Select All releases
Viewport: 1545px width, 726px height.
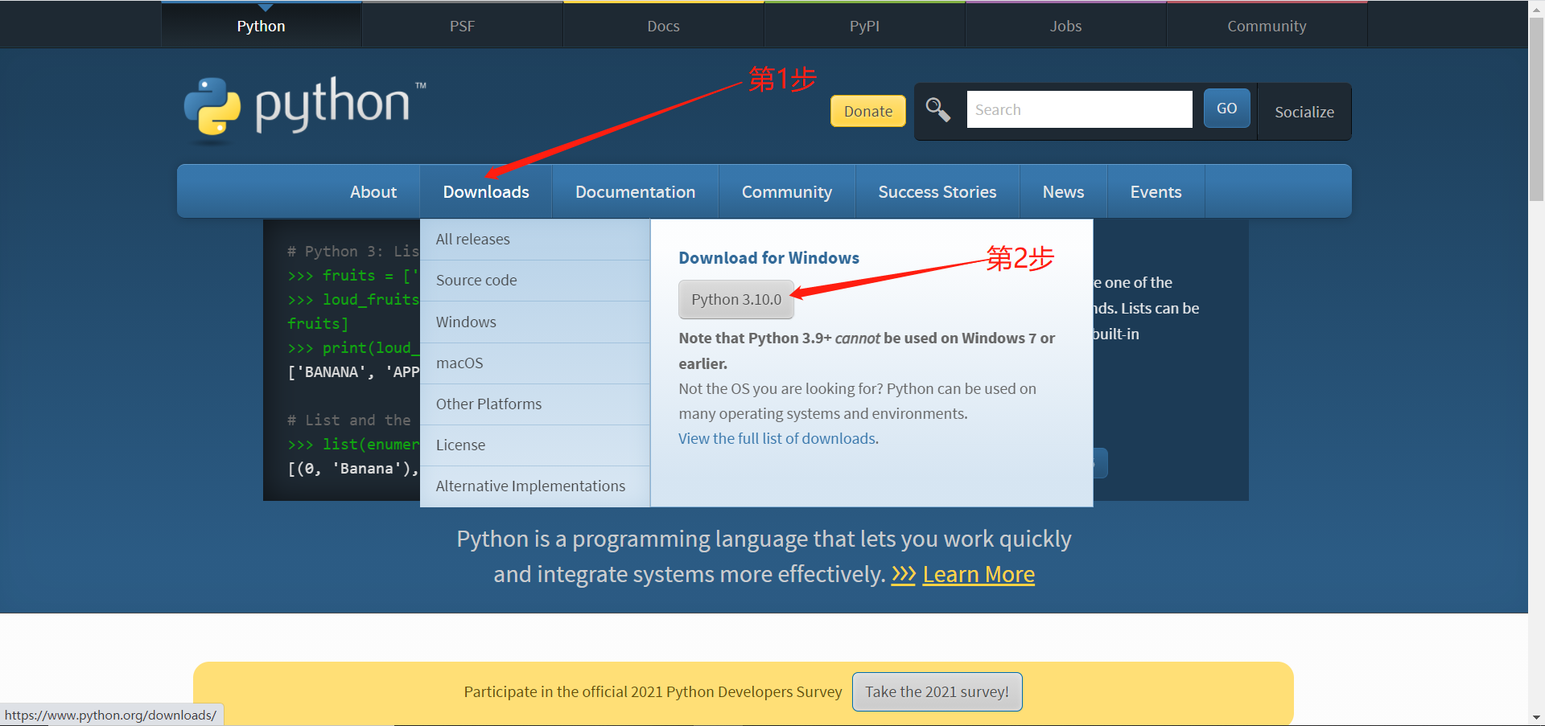click(472, 239)
